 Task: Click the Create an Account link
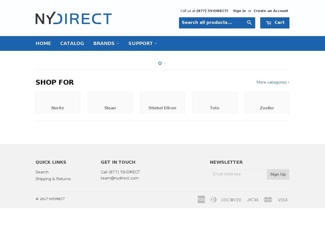click(271, 11)
